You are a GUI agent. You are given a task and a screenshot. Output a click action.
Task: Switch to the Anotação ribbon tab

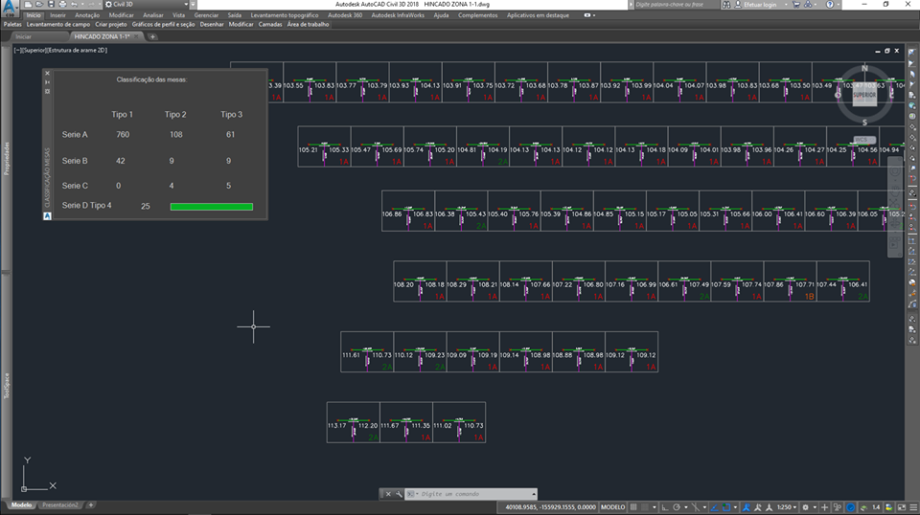click(x=87, y=15)
